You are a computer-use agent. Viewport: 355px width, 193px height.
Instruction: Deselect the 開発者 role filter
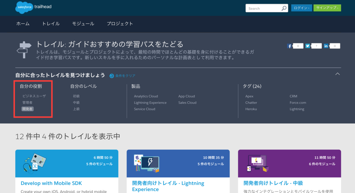click(27, 109)
